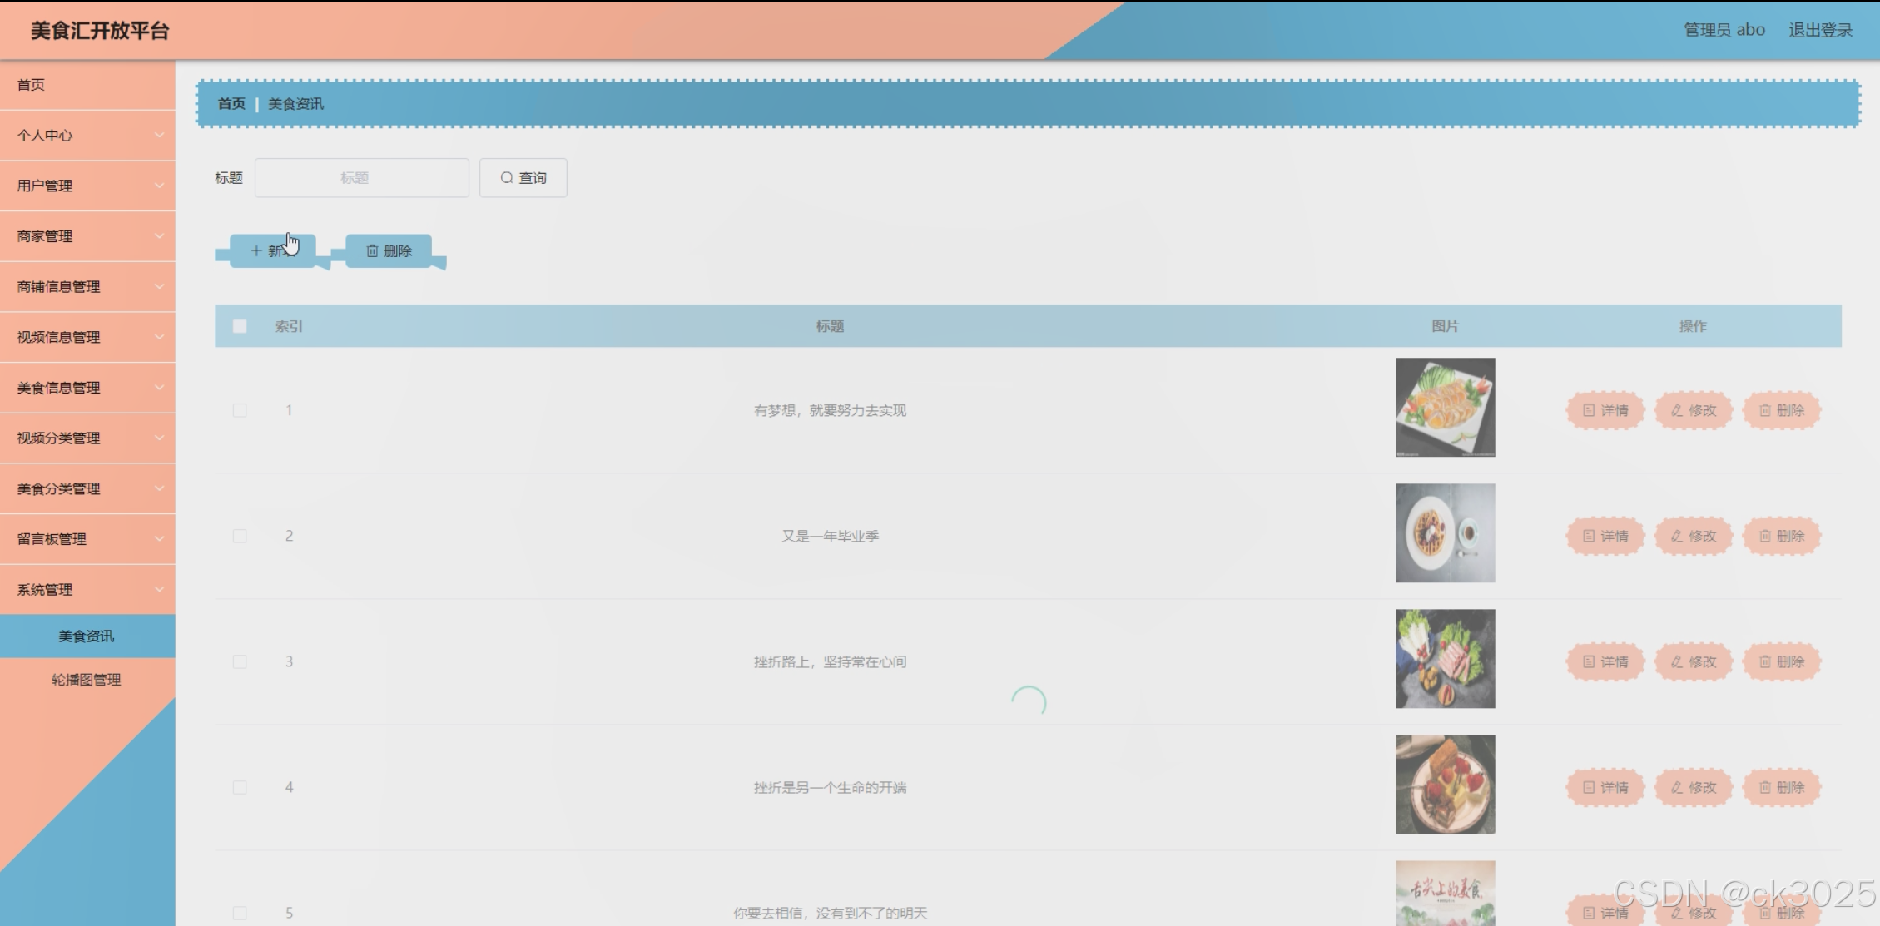This screenshot has width=1880, height=926.
Task: Click 删除 trash for row 3
Action: (1781, 661)
